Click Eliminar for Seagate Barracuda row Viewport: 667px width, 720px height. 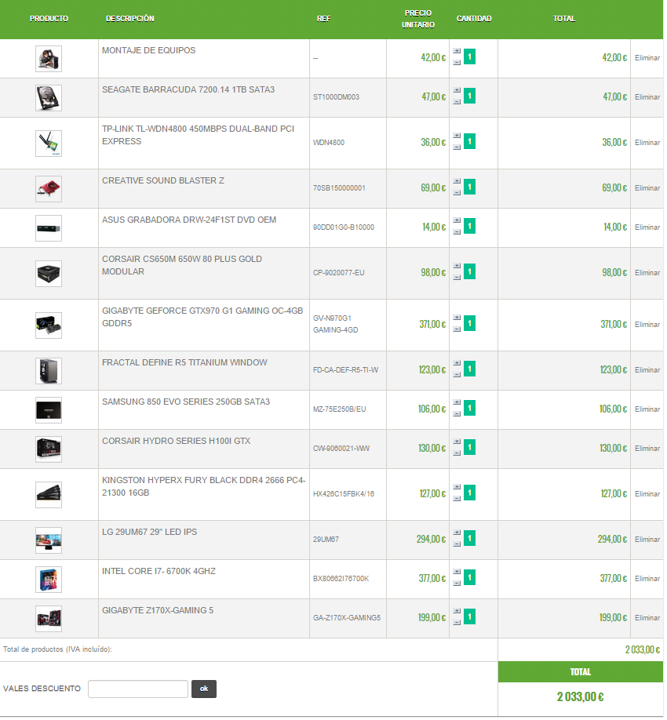click(x=647, y=97)
